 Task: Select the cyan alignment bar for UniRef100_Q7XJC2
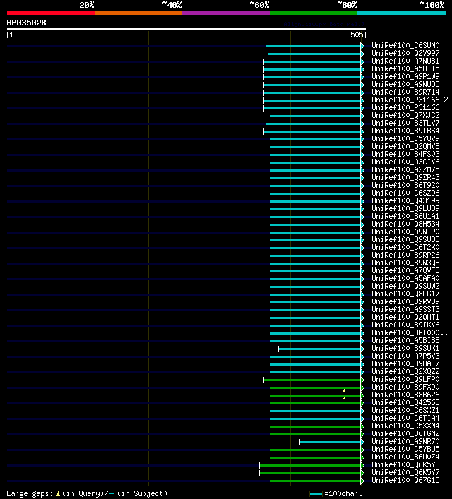click(x=316, y=116)
